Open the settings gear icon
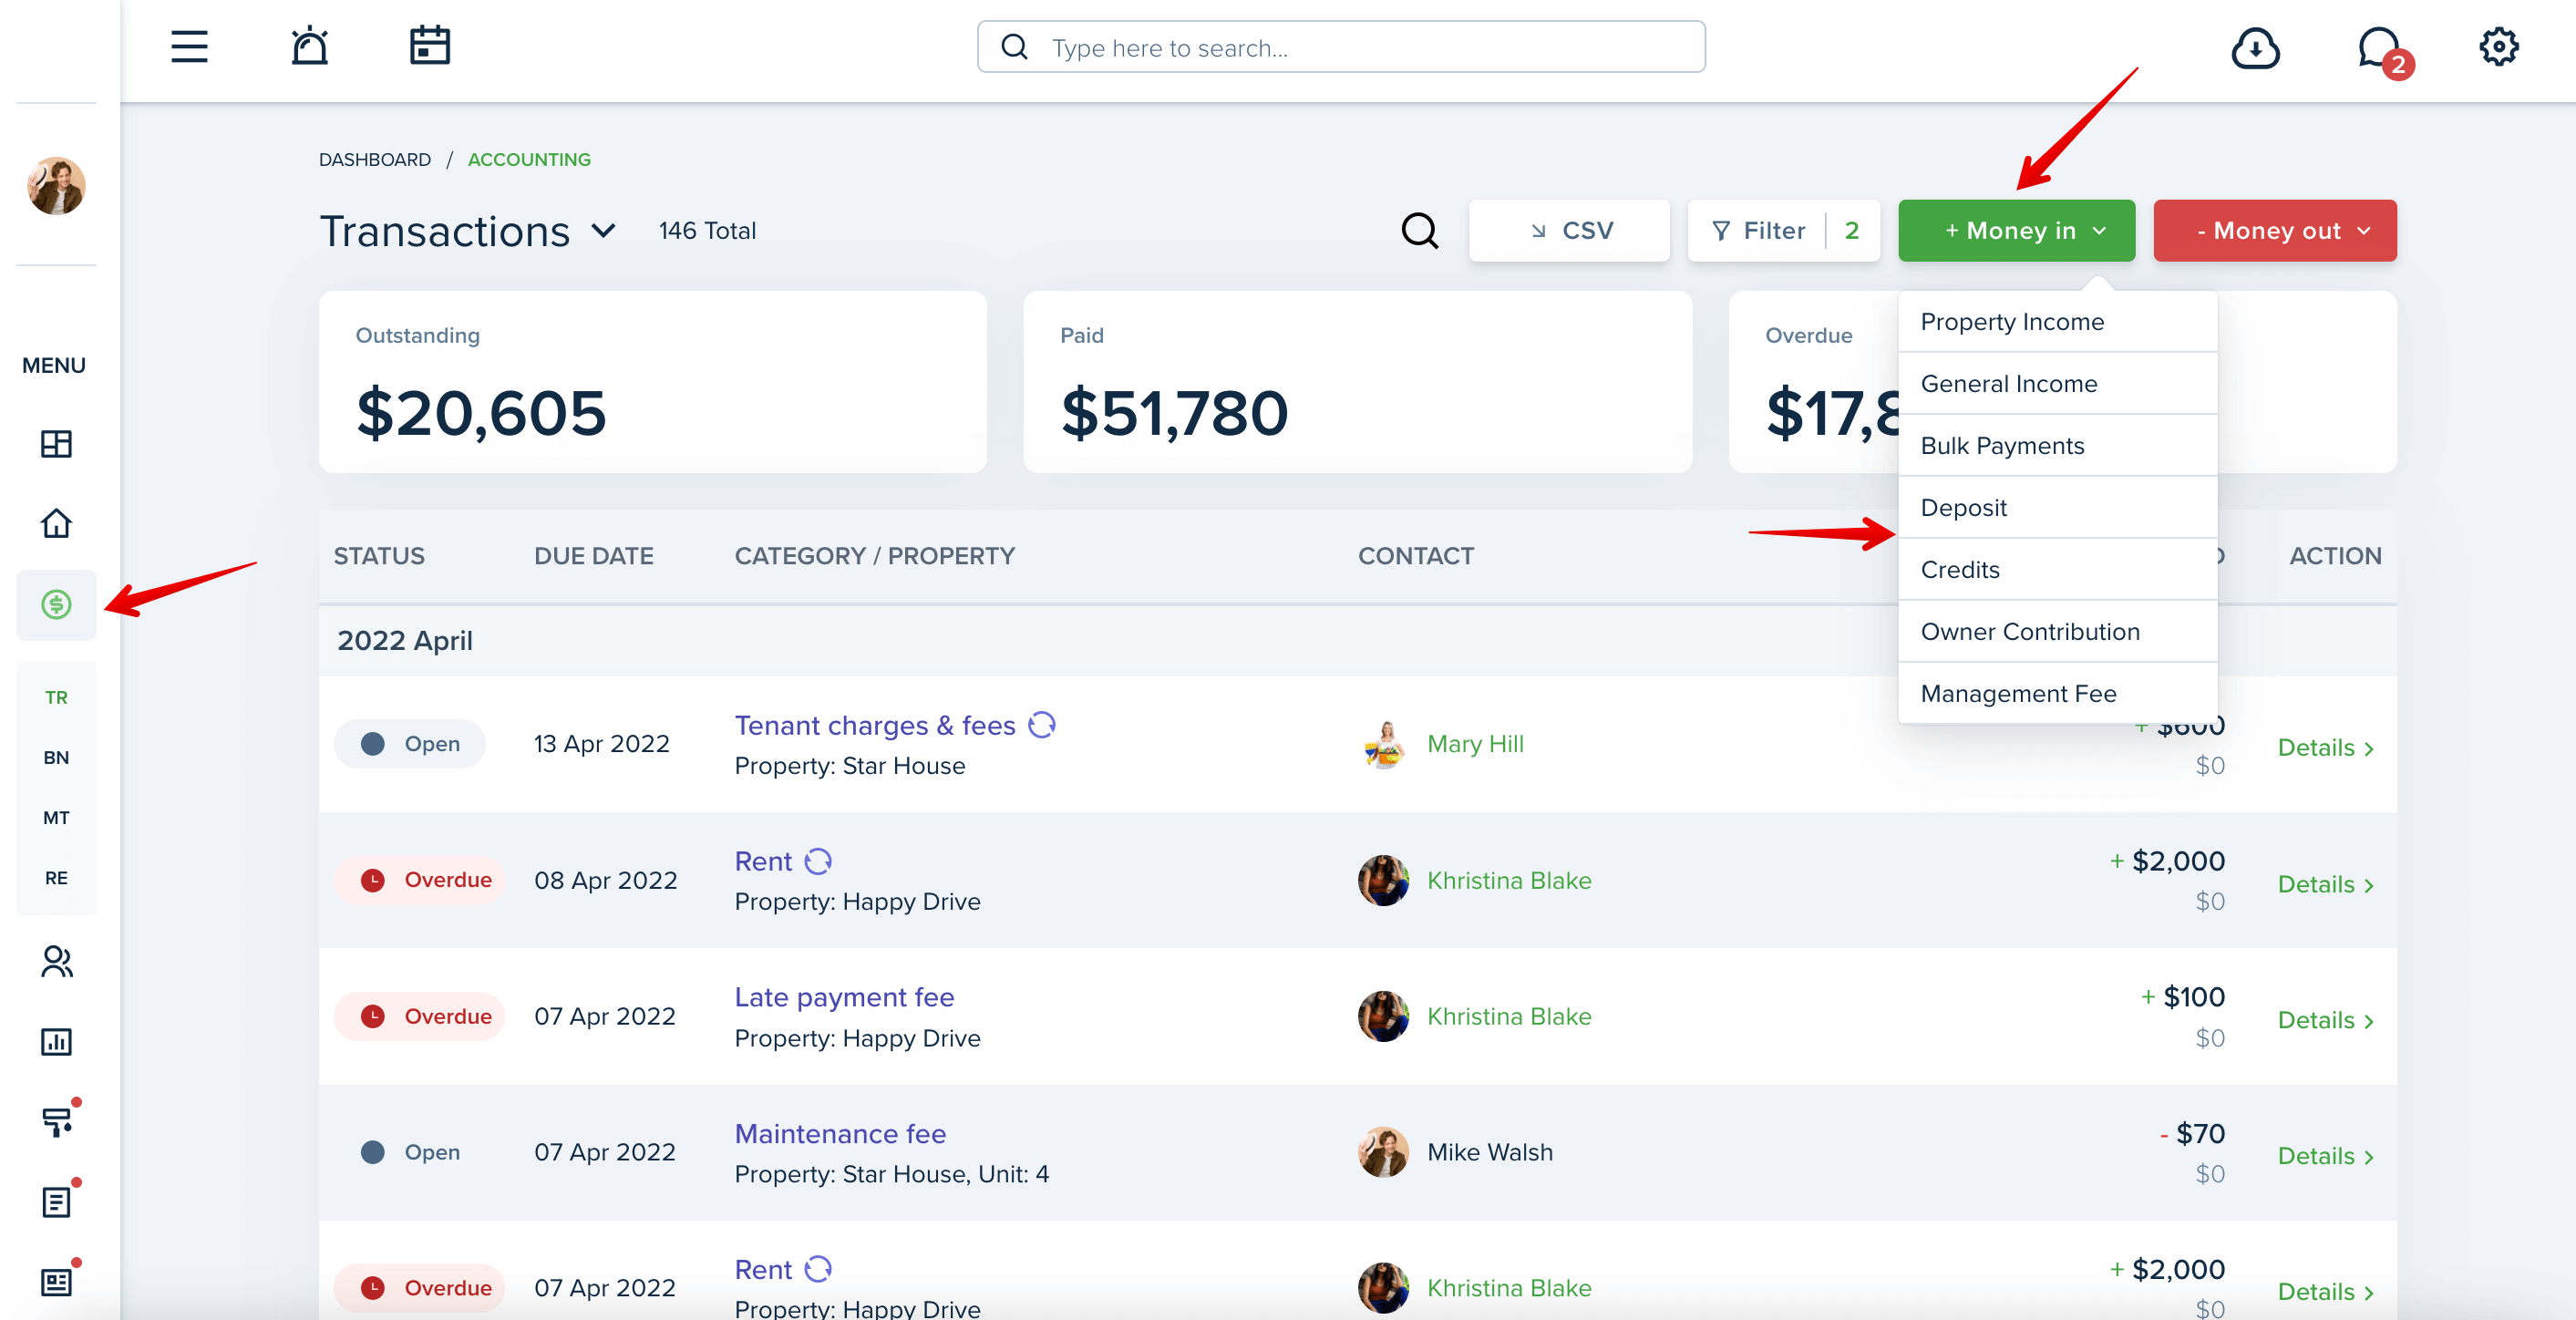Viewport: 2576px width, 1320px height. (2498, 47)
